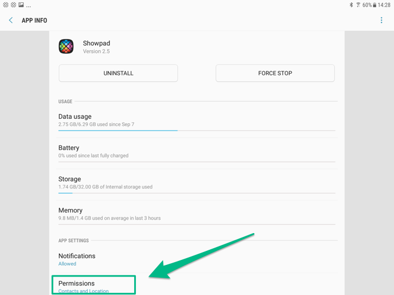Image resolution: width=394 pixels, height=295 pixels.
Task: Click the UNINSTALL button
Action: [118, 73]
